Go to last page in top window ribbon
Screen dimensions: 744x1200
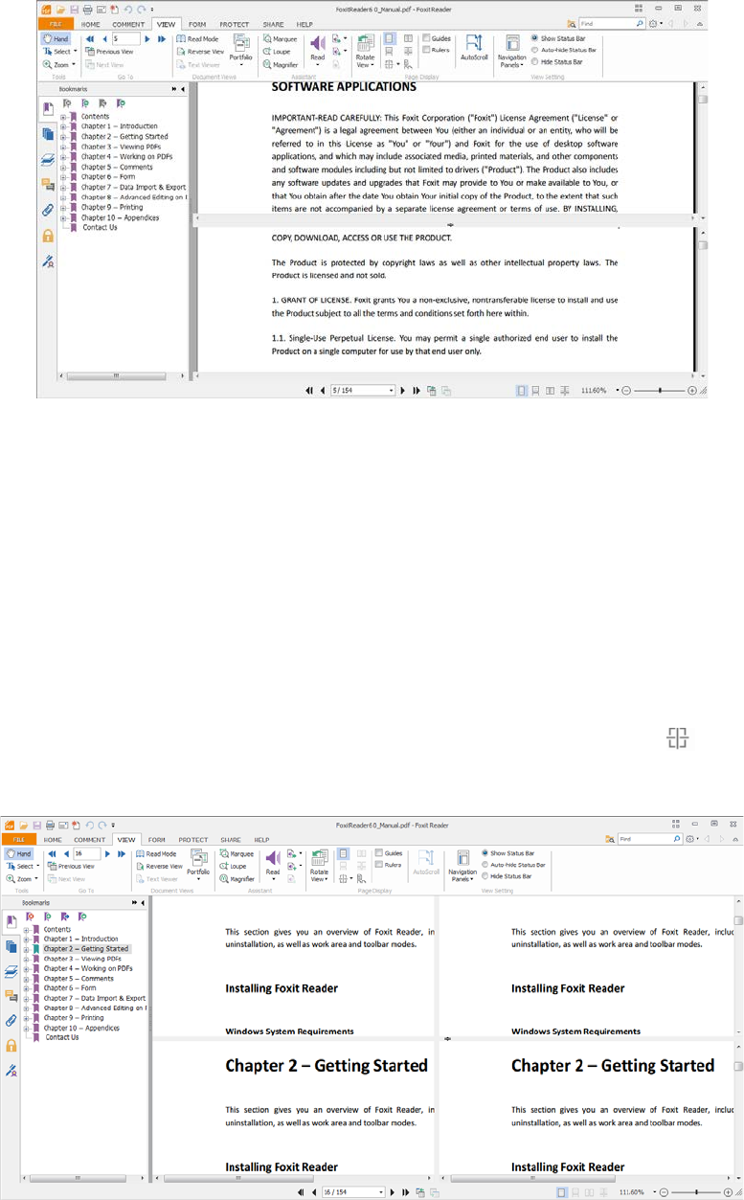[x=162, y=38]
